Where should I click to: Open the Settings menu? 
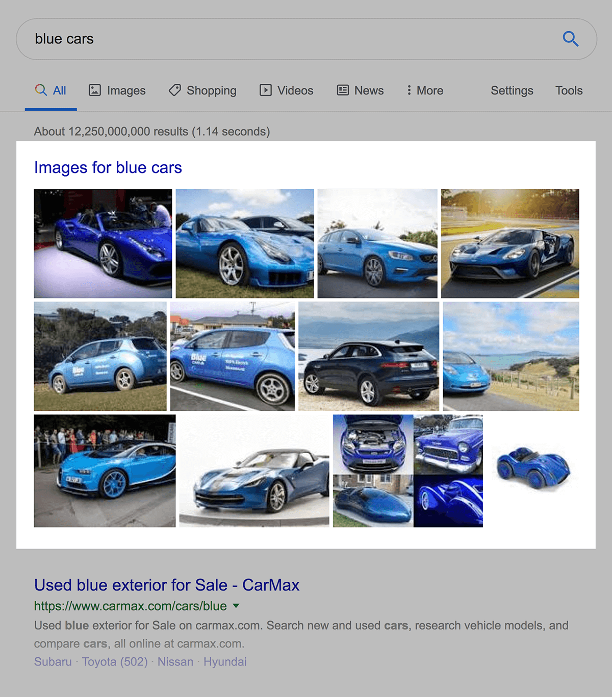pyautogui.click(x=512, y=90)
